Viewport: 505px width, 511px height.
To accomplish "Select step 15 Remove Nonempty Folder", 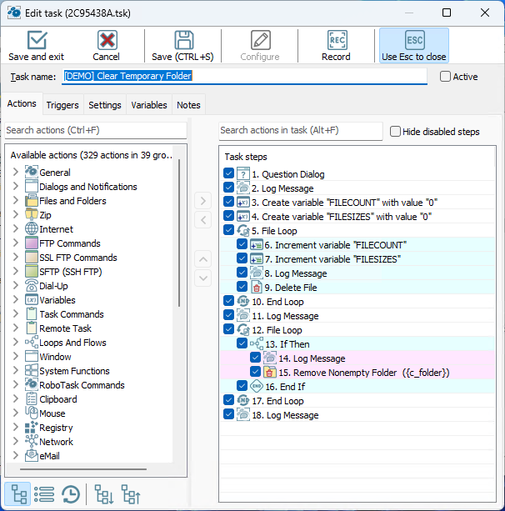I will coord(364,373).
